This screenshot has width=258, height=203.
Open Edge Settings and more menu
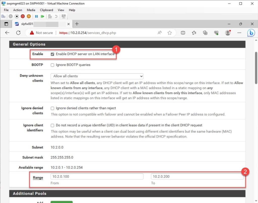239,33
